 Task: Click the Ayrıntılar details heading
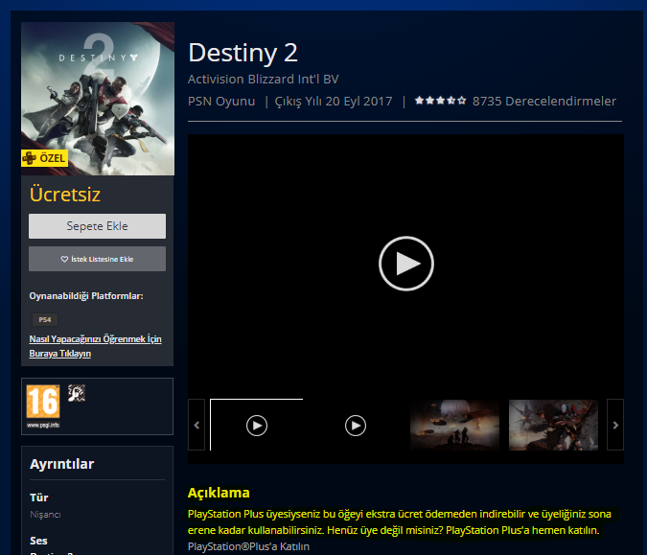(62, 464)
